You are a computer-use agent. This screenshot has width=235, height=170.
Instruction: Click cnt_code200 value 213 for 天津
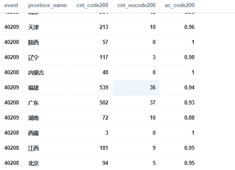[x=104, y=27]
